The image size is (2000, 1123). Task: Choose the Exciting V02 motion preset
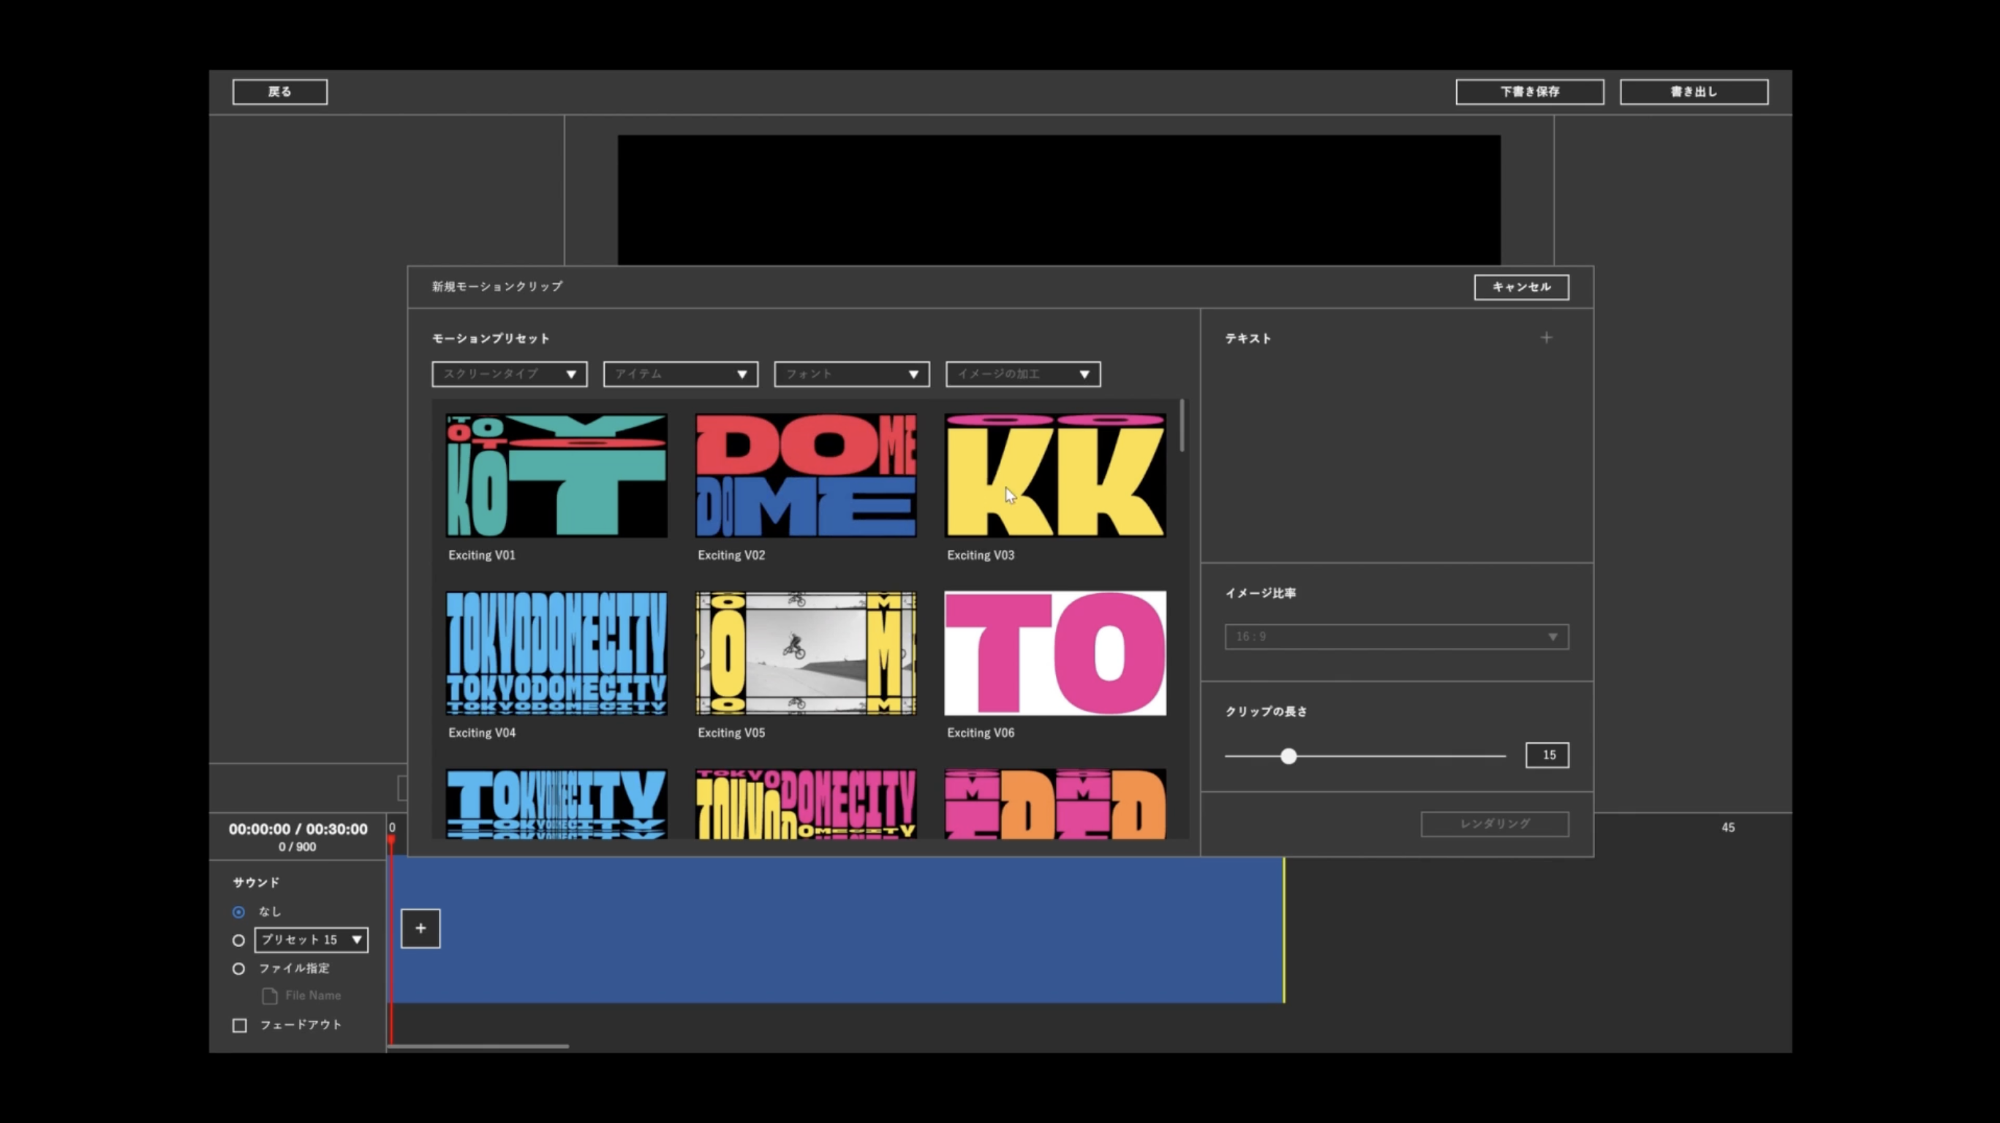tap(805, 476)
